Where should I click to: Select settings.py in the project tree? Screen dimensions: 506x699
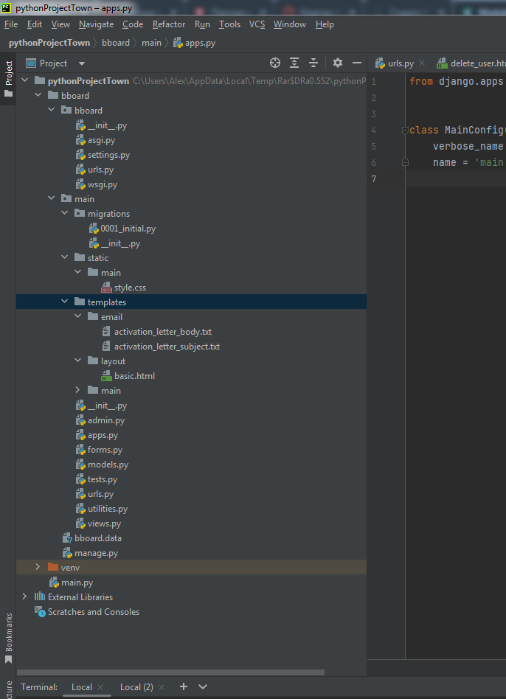pos(108,155)
